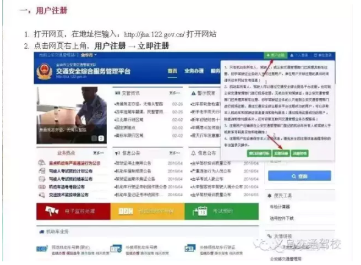Click the 友情链接 chain icon
Screen dimensions: 361x265
[x=270, y=236]
